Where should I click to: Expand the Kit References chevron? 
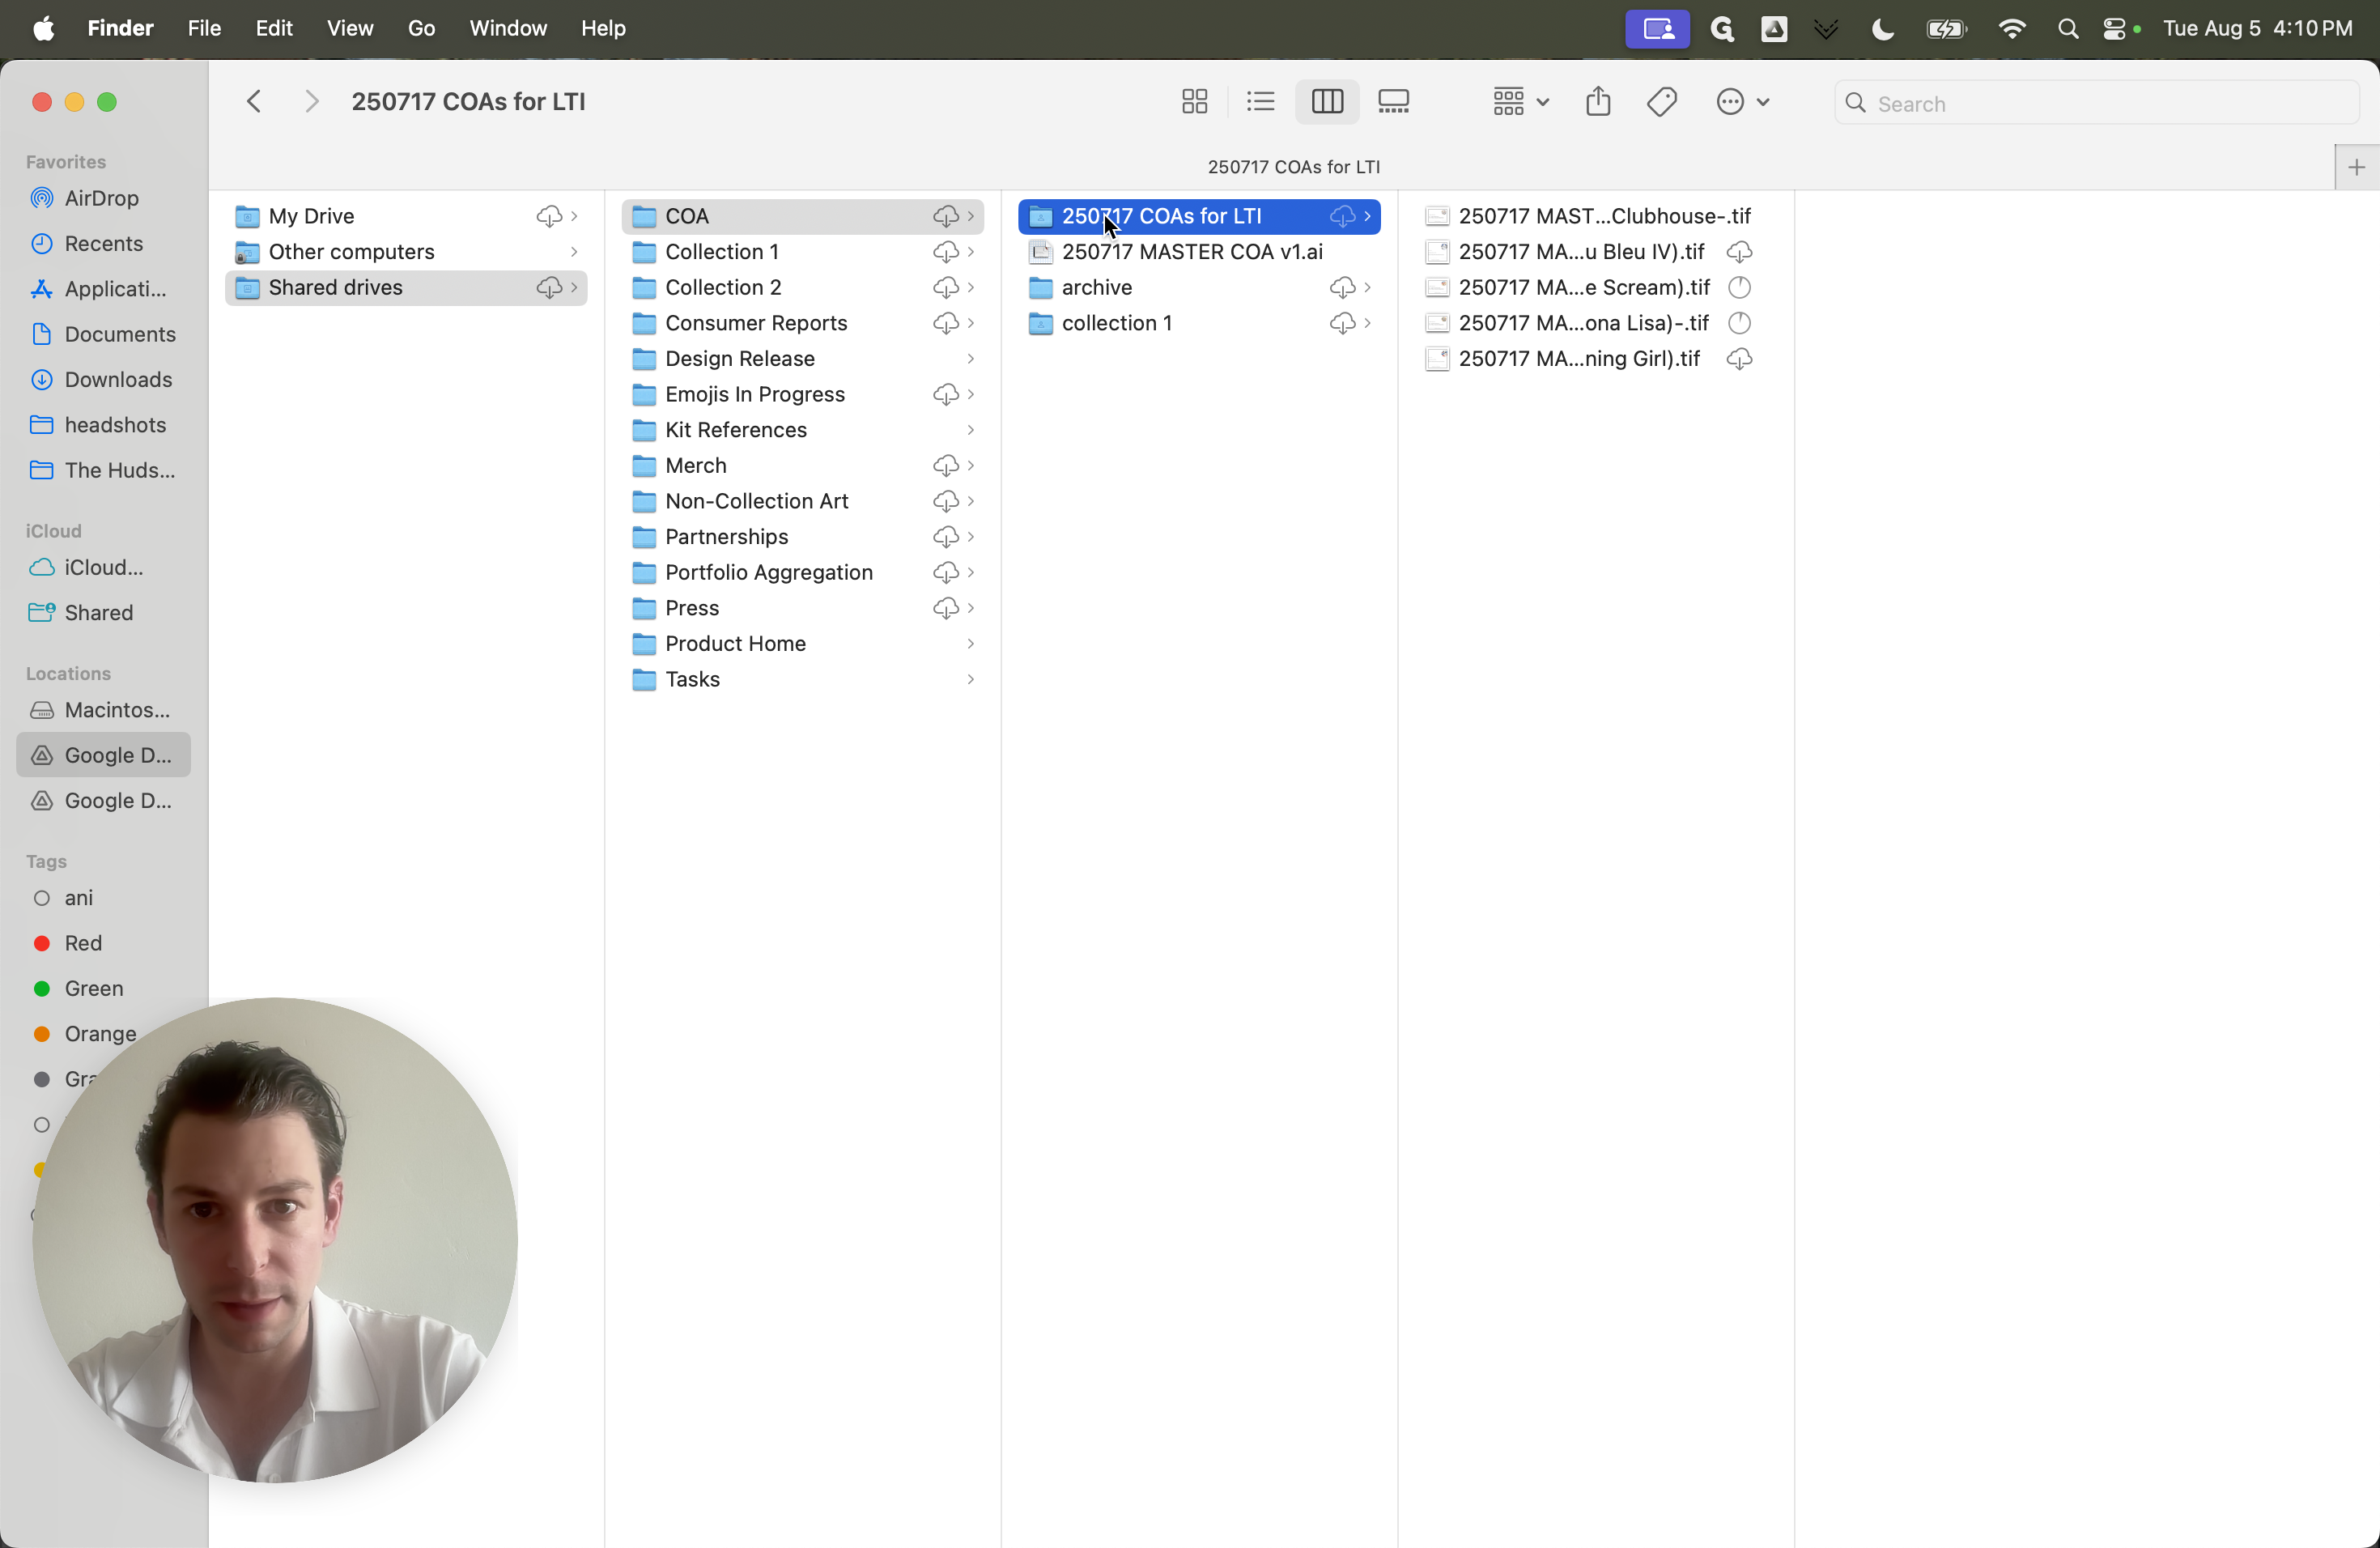[x=970, y=430]
